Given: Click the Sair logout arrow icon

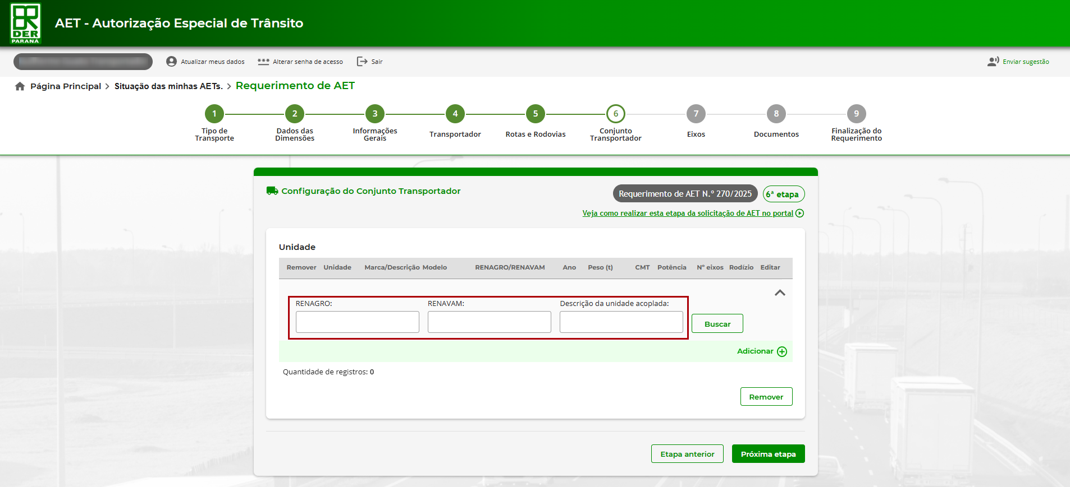Looking at the screenshot, I should (x=362, y=62).
